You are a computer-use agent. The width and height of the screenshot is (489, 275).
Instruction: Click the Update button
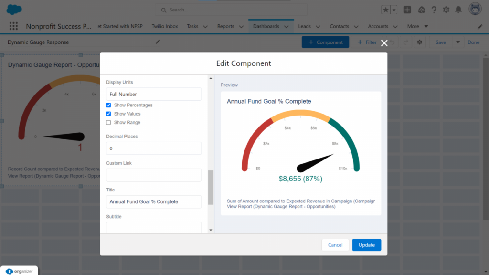click(x=366, y=244)
